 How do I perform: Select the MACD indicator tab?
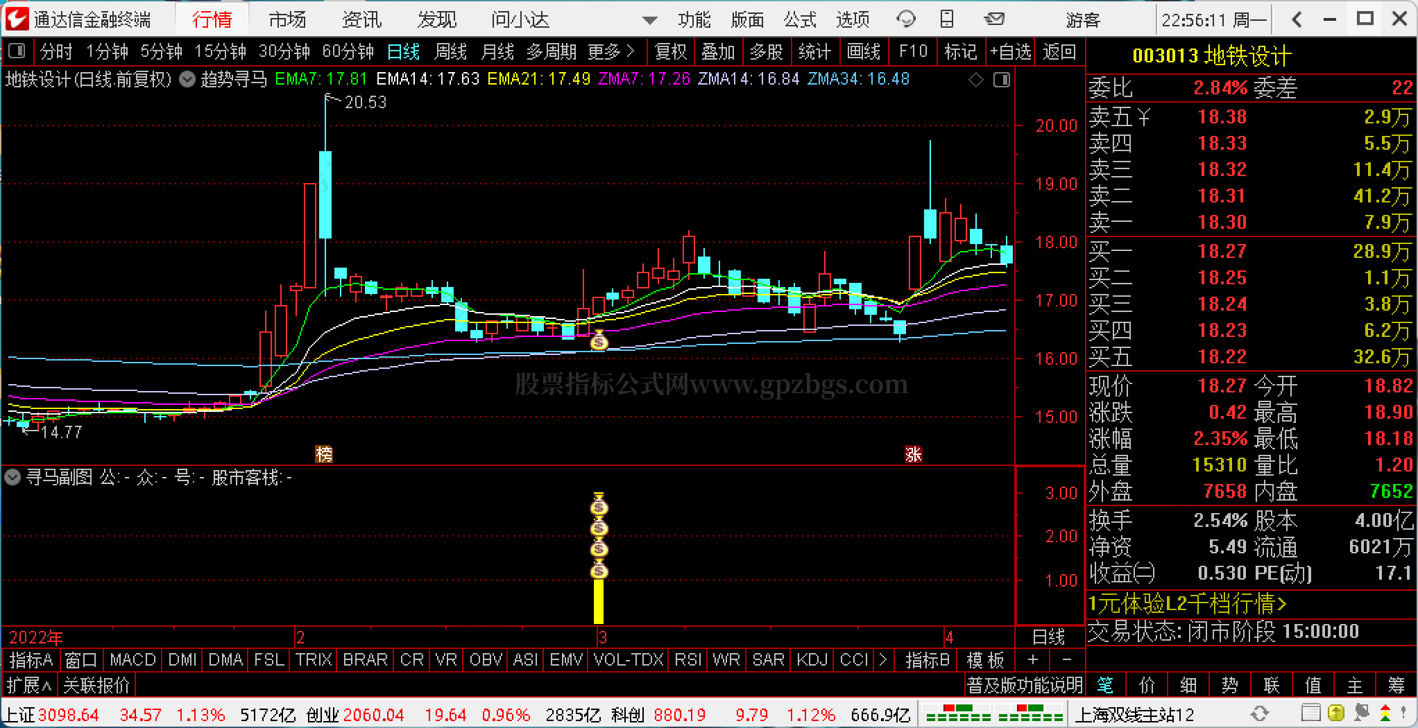point(133,659)
